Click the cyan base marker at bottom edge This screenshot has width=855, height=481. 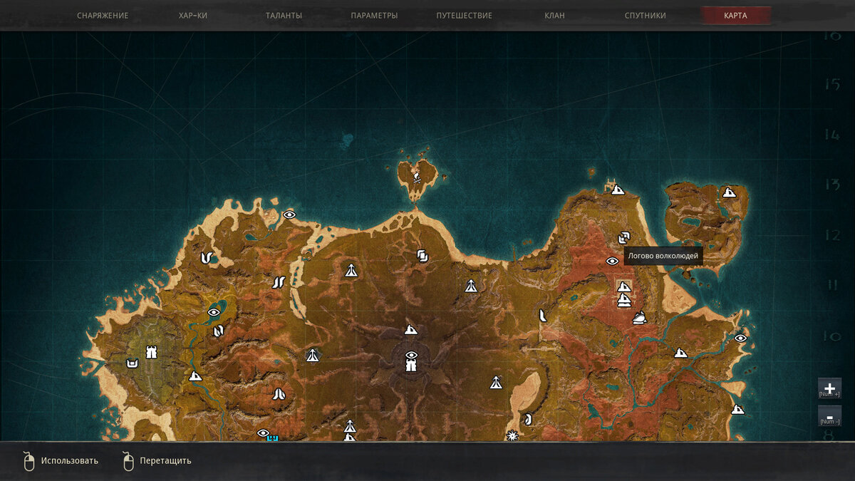coord(272,438)
